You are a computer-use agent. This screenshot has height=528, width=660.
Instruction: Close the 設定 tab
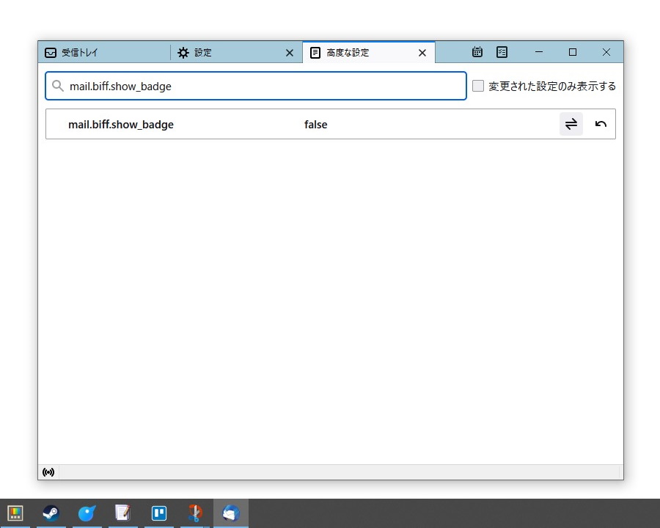289,52
